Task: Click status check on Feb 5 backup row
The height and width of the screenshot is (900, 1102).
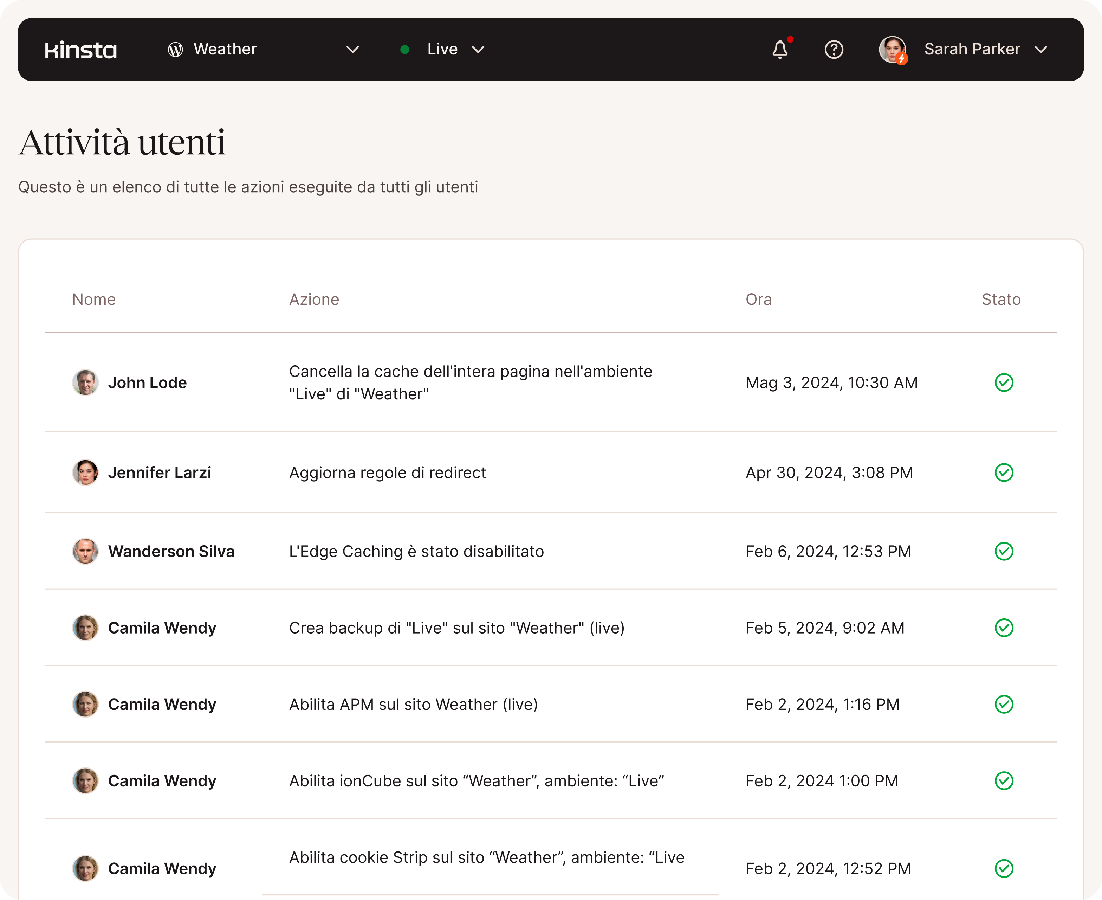Action: [1004, 628]
